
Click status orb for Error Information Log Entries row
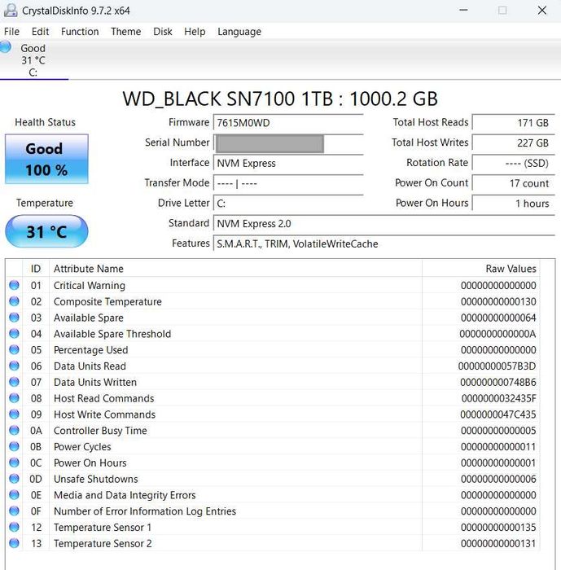point(14,511)
